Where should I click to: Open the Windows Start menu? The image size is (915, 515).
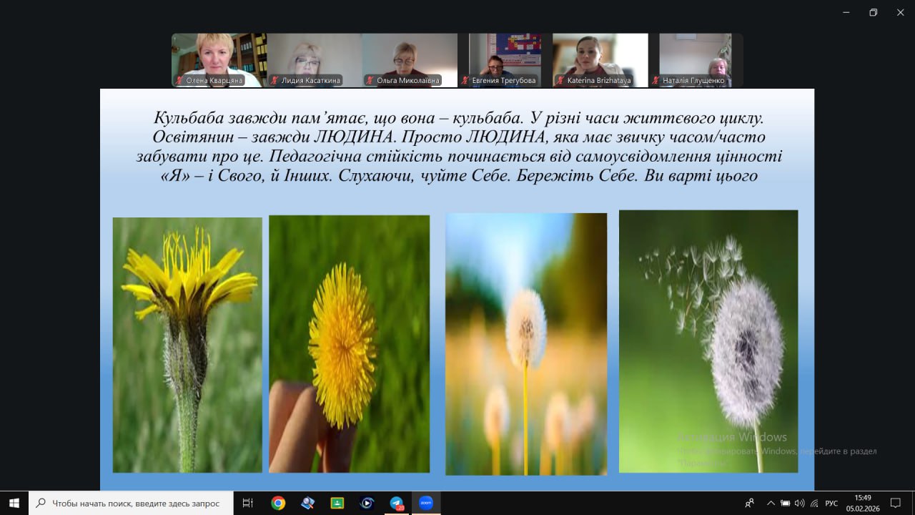point(14,503)
